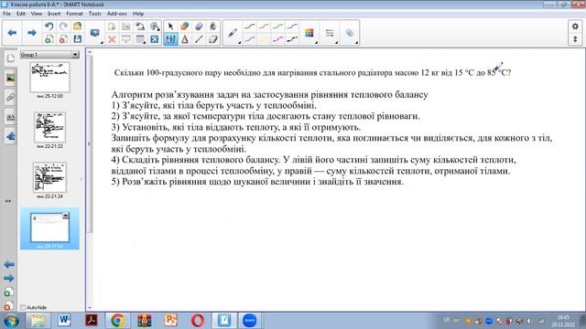
Task: Choose the yellow highlighter pen style
Action: pyautogui.click(x=264, y=39)
